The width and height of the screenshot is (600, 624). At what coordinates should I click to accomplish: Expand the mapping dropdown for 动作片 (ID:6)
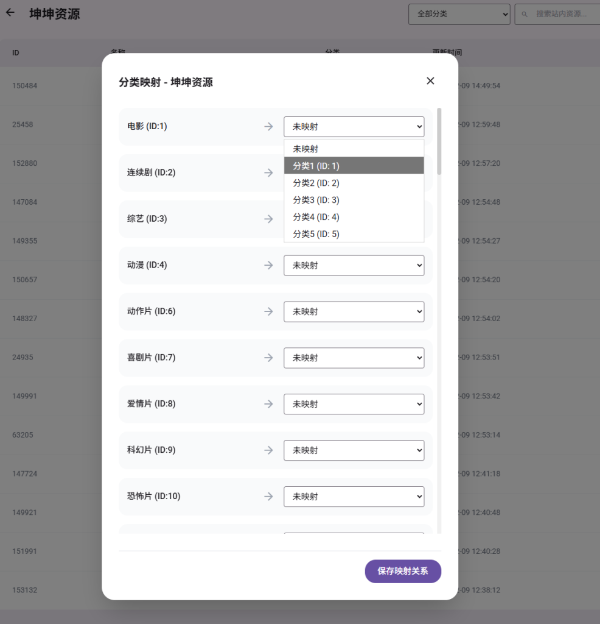click(x=354, y=311)
